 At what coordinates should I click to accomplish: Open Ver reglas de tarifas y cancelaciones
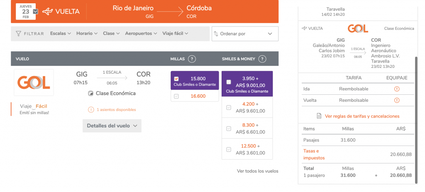[362, 116]
